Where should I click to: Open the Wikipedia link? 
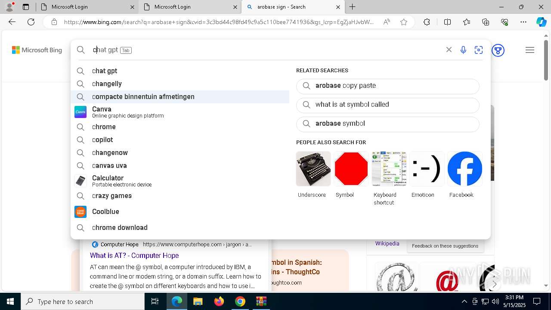click(387, 244)
